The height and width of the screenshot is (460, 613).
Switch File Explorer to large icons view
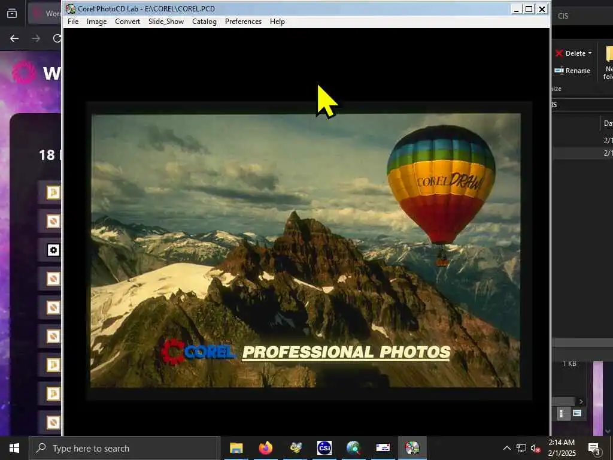(577, 413)
